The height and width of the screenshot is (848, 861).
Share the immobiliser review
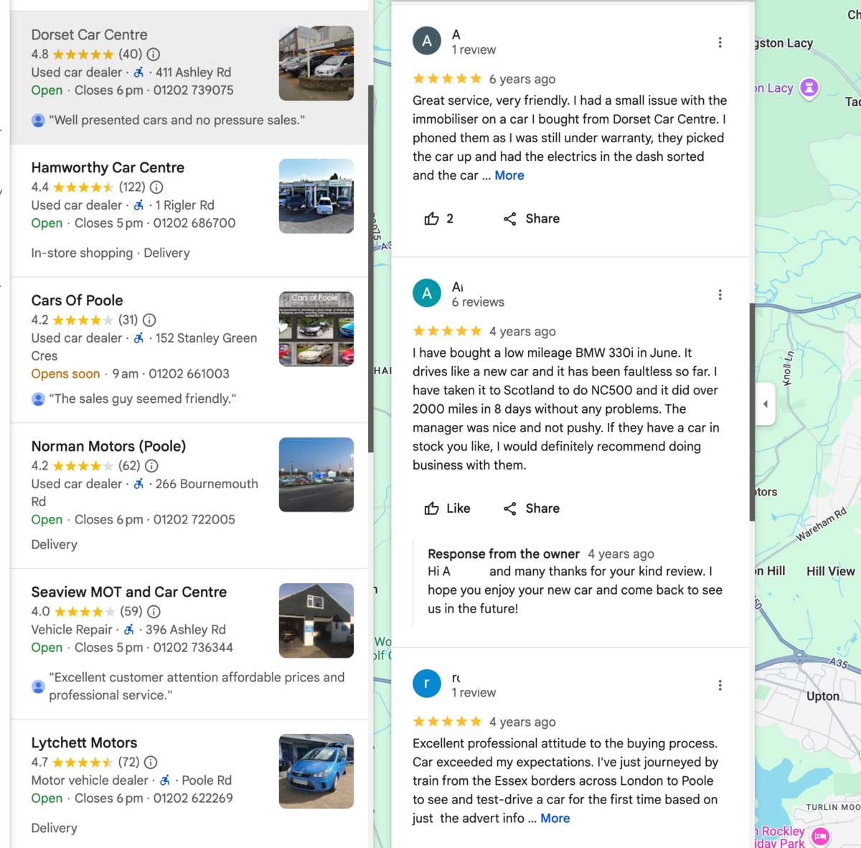[532, 219]
